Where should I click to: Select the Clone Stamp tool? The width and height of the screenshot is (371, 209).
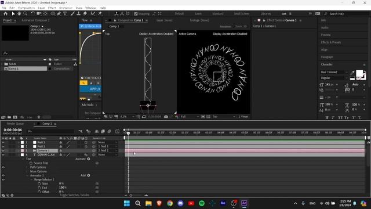point(79,14)
